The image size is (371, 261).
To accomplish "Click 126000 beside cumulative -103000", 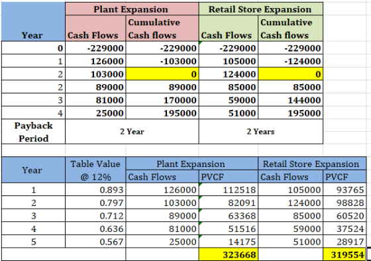I will [95, 61].
